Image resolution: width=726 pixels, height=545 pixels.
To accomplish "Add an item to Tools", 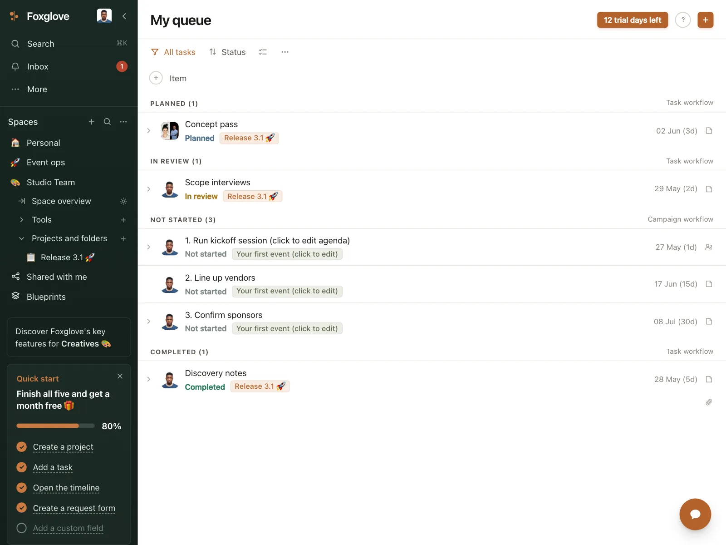I will [123, 220].
